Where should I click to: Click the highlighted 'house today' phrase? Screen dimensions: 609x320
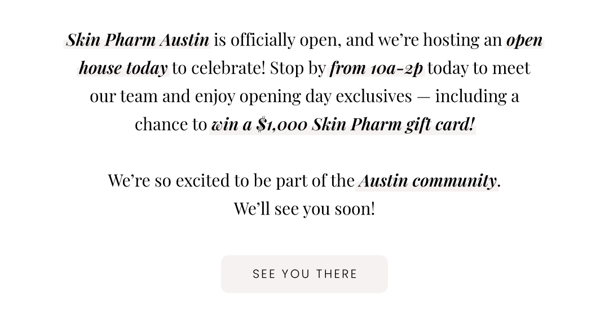pos(123,68)
